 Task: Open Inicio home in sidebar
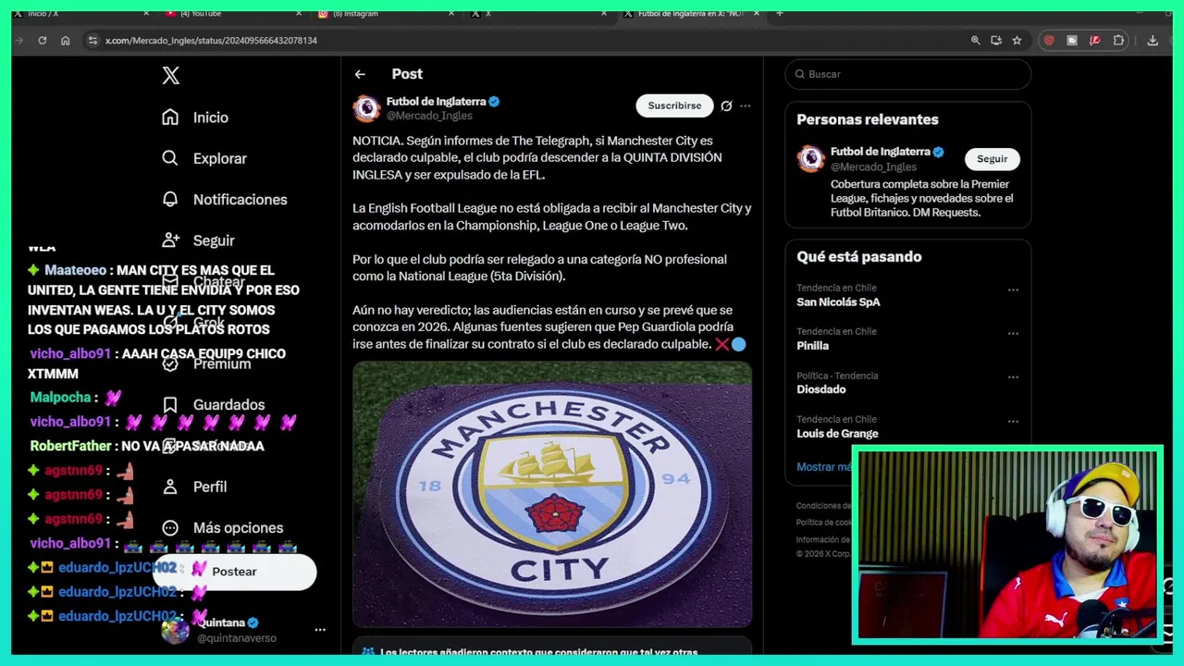[x=195, y=117]
